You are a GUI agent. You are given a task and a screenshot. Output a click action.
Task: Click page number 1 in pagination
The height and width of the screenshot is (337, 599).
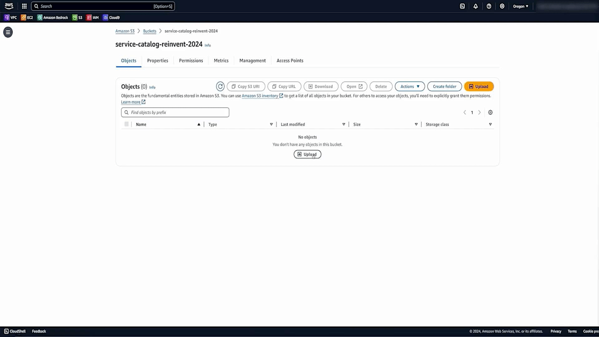click(472, 112)
